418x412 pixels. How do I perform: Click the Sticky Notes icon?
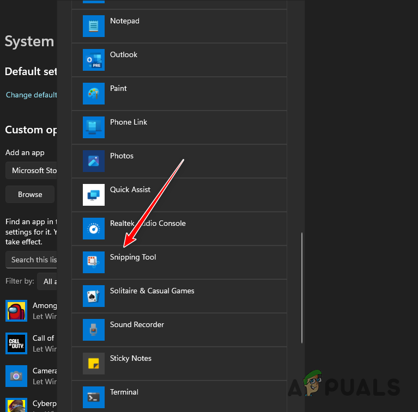click(x=94, y=364)
